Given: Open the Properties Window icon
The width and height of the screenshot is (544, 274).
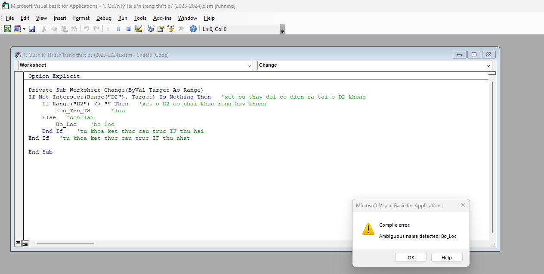Looking at the screenshot, I should click(x=161, y=29).
